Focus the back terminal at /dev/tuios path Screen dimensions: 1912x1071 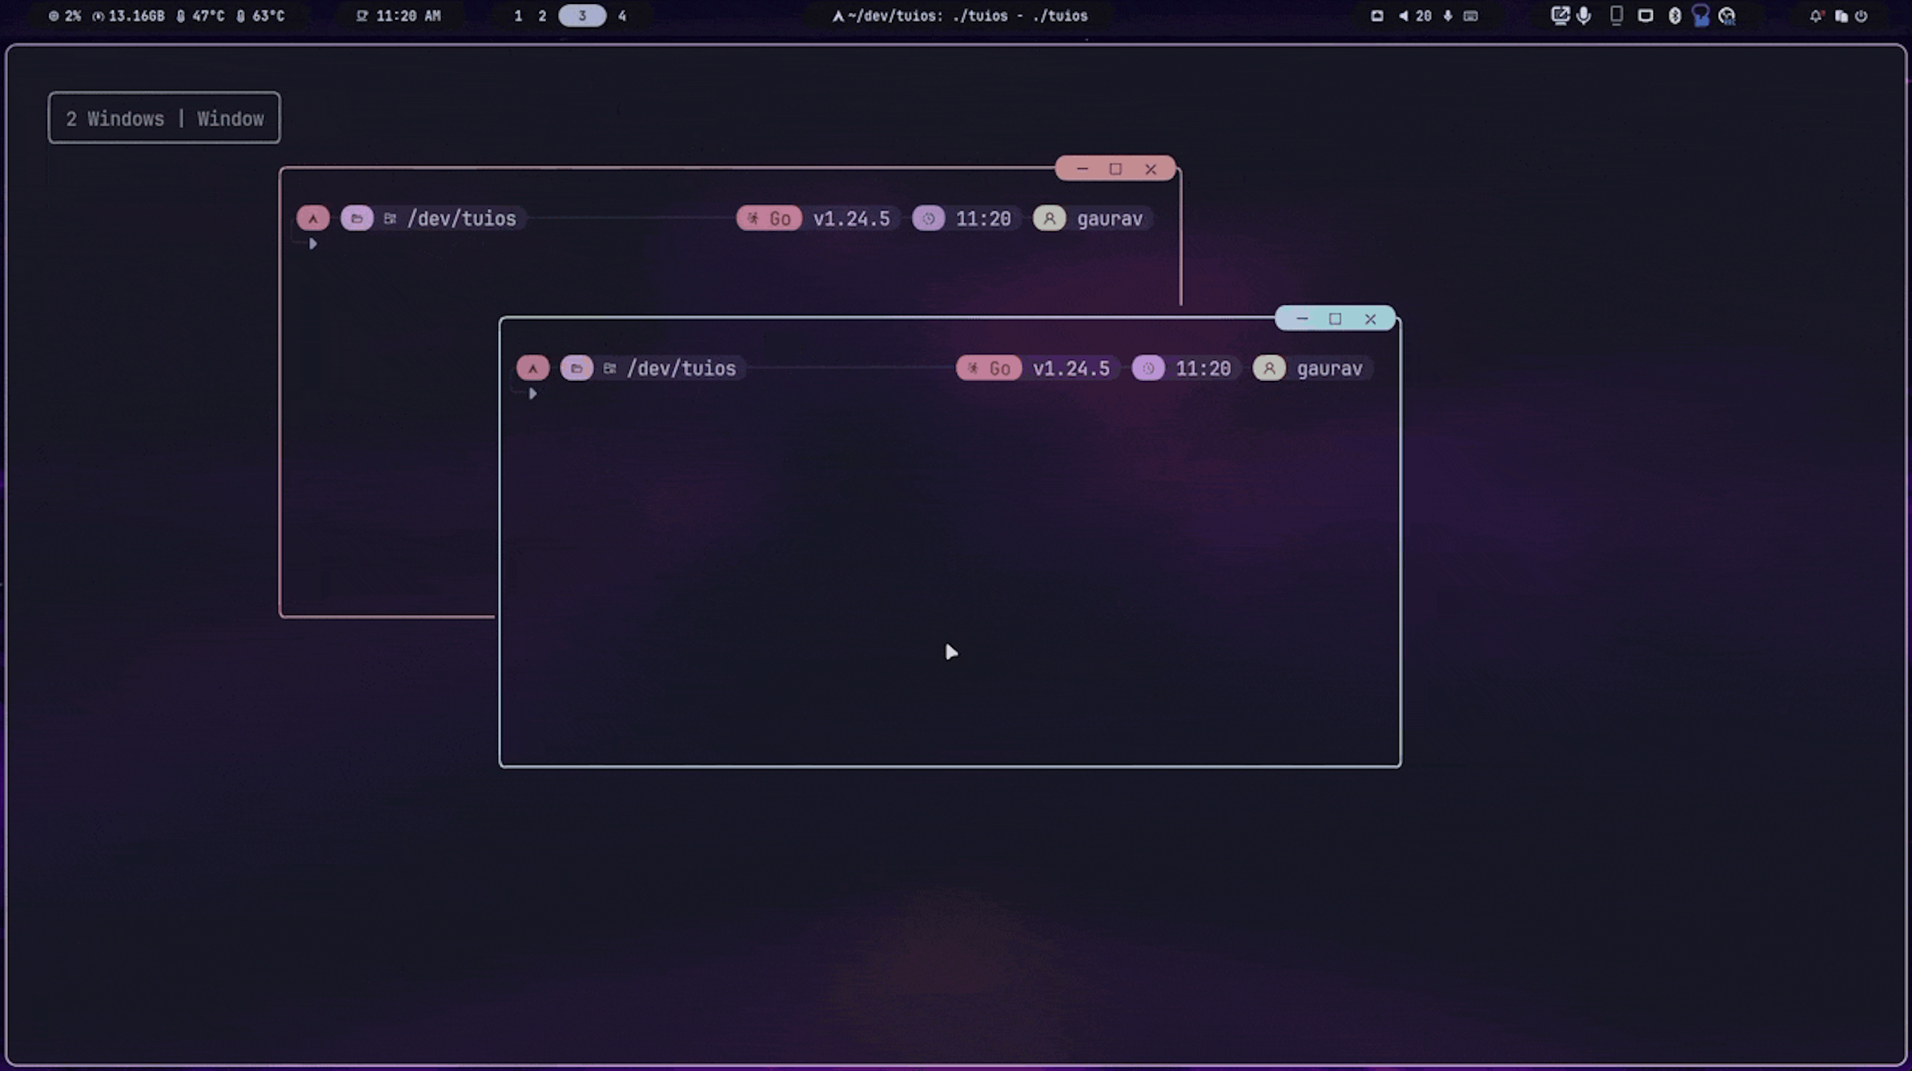461,219
